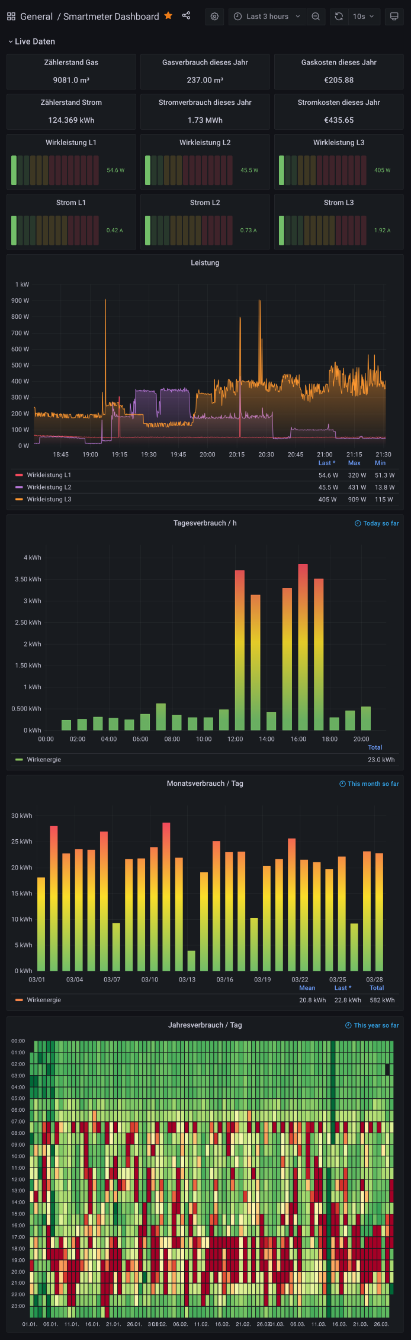411x1340 pixels.
Task: Change the purple Wirkleistung L2 legend color
Action: coord(19,487)
